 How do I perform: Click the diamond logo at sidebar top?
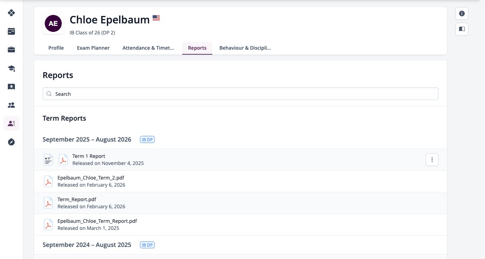point(11,13)
